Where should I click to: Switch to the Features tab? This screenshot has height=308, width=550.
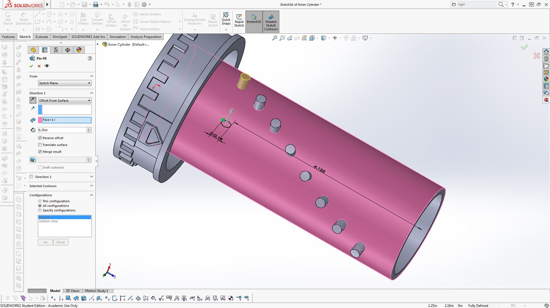click(9, 37)
